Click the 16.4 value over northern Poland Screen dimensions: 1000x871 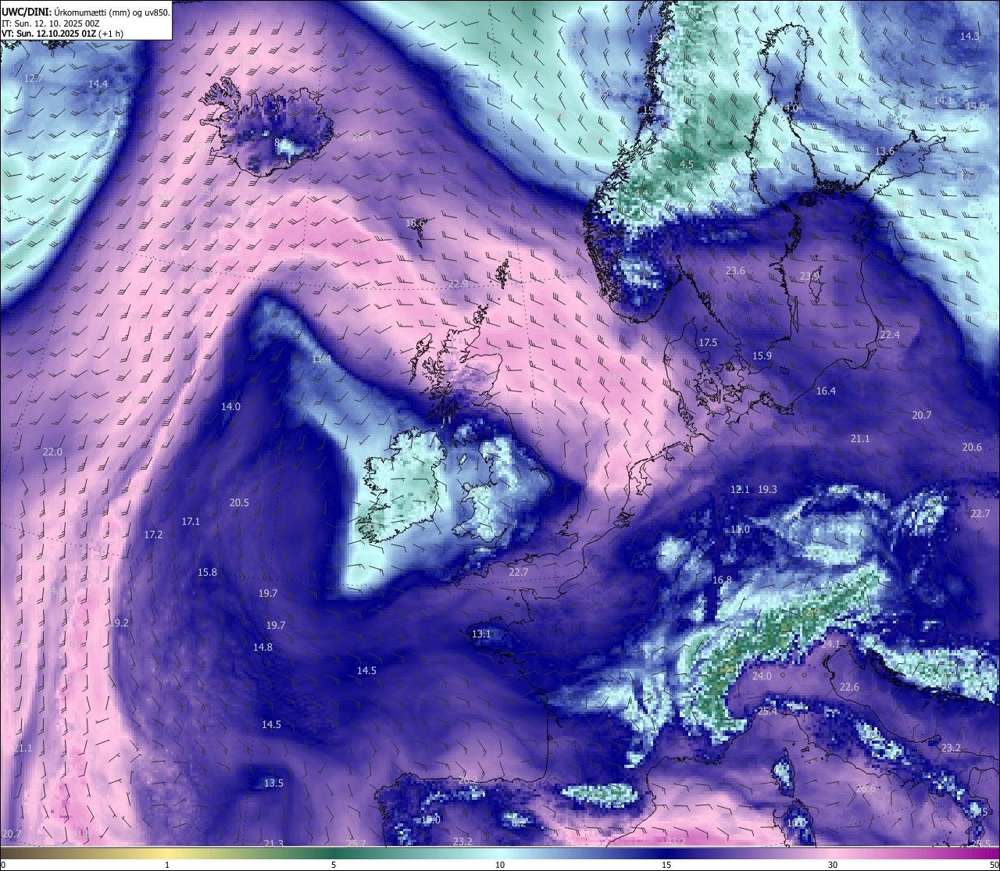click(x=826, y=391)
